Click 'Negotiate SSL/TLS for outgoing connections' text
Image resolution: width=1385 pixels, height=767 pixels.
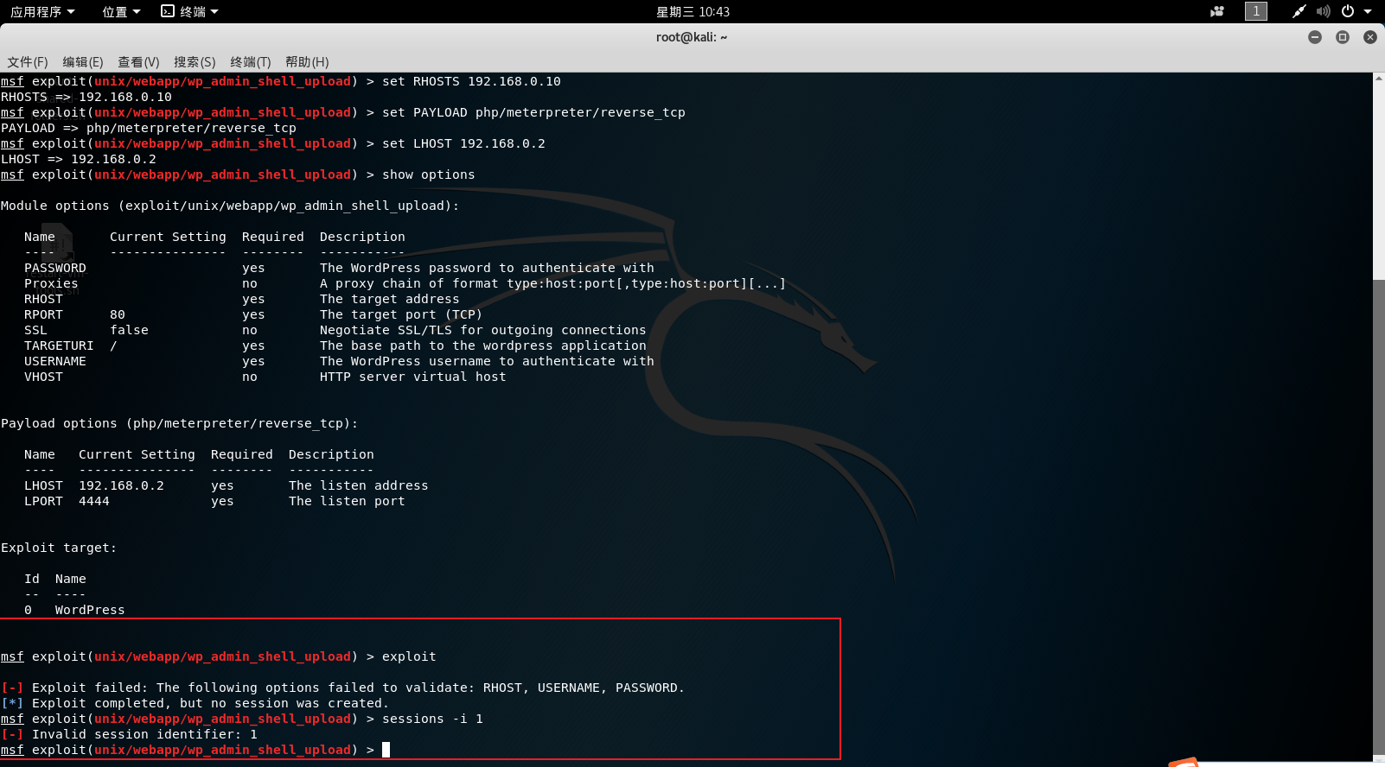483,330
